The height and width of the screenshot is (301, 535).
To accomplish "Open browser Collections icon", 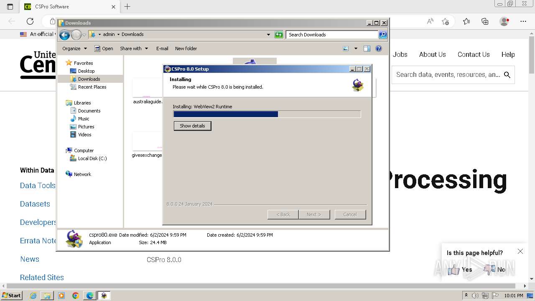I will [x=485, y=21].
